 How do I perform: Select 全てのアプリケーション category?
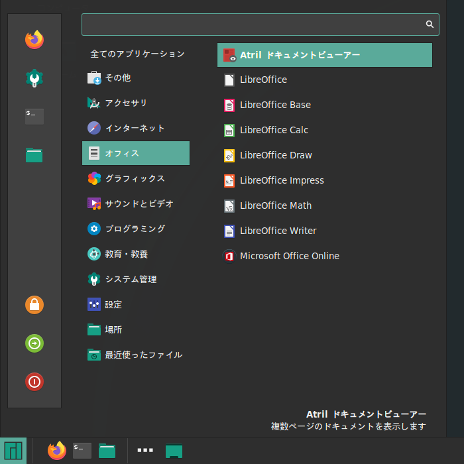(137, 54)
